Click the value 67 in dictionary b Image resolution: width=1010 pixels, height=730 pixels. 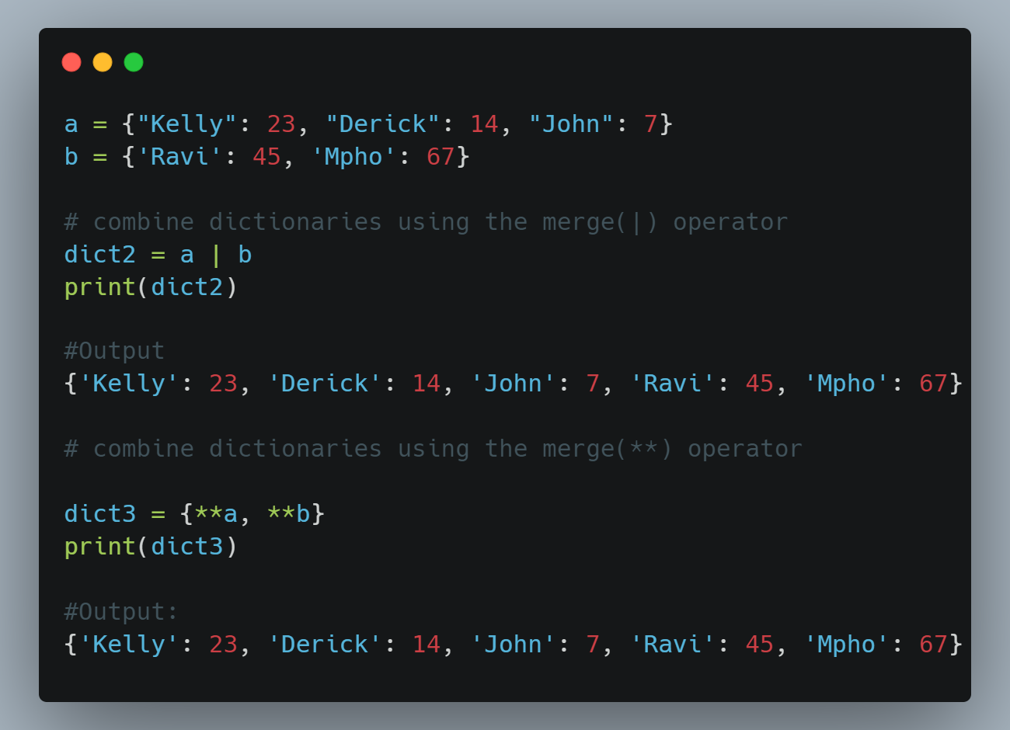click(x=441, y=157)
